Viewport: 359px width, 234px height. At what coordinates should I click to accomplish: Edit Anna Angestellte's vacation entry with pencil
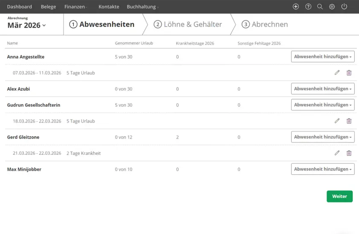click(x=337, y=73)
